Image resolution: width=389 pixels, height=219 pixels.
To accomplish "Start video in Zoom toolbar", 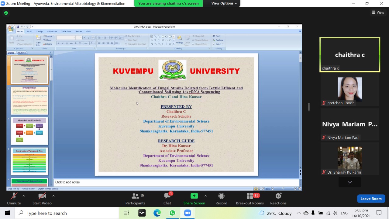I will click(x=42, y=199).
